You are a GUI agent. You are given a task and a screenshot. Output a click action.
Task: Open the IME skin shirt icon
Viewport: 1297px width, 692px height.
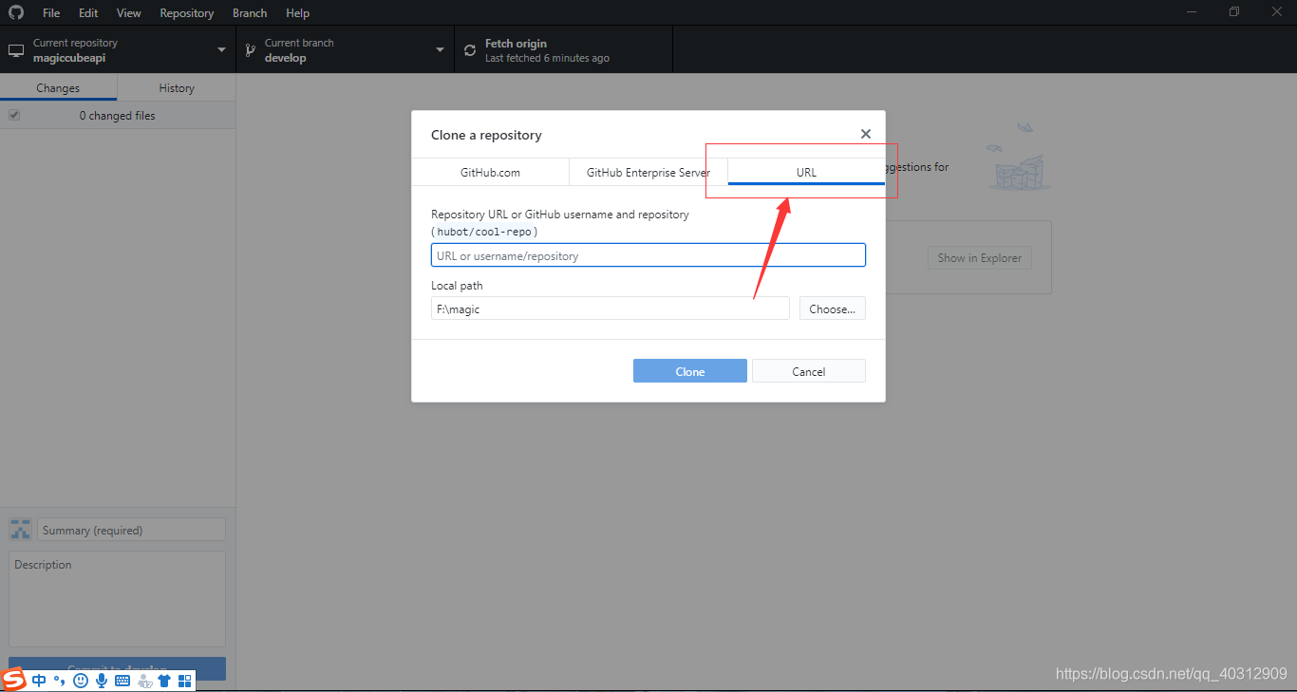tap(164, 681)
